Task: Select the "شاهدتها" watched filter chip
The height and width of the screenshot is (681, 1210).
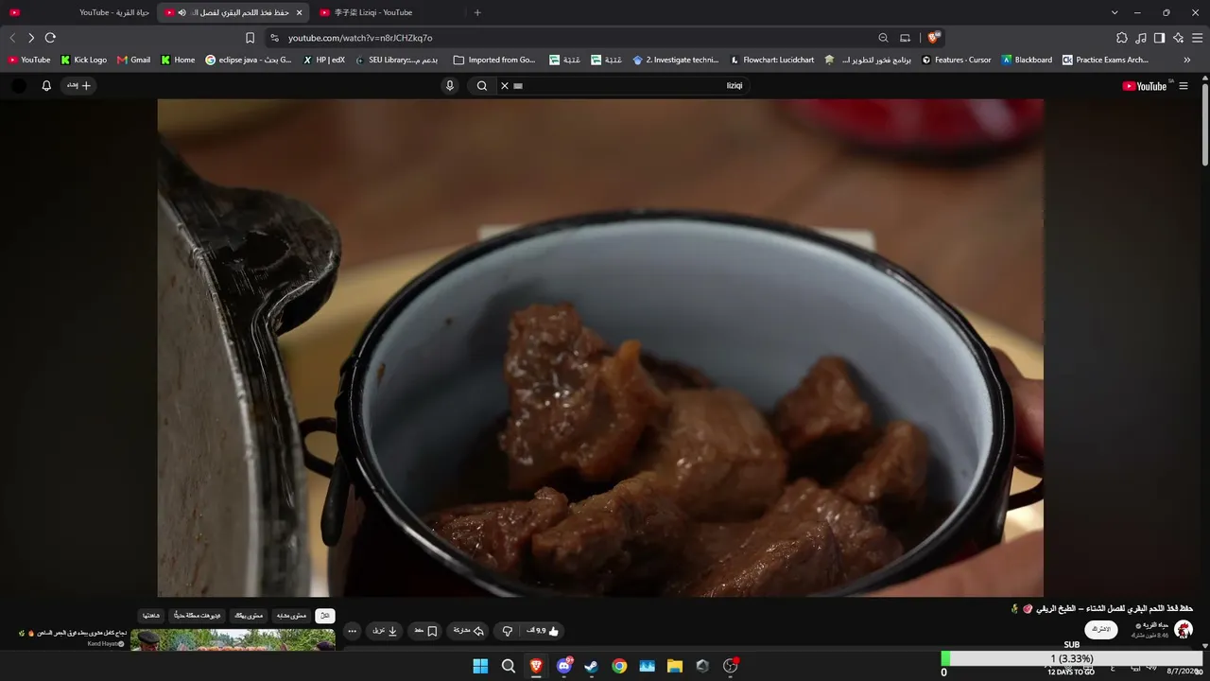Action: [151, 616]
